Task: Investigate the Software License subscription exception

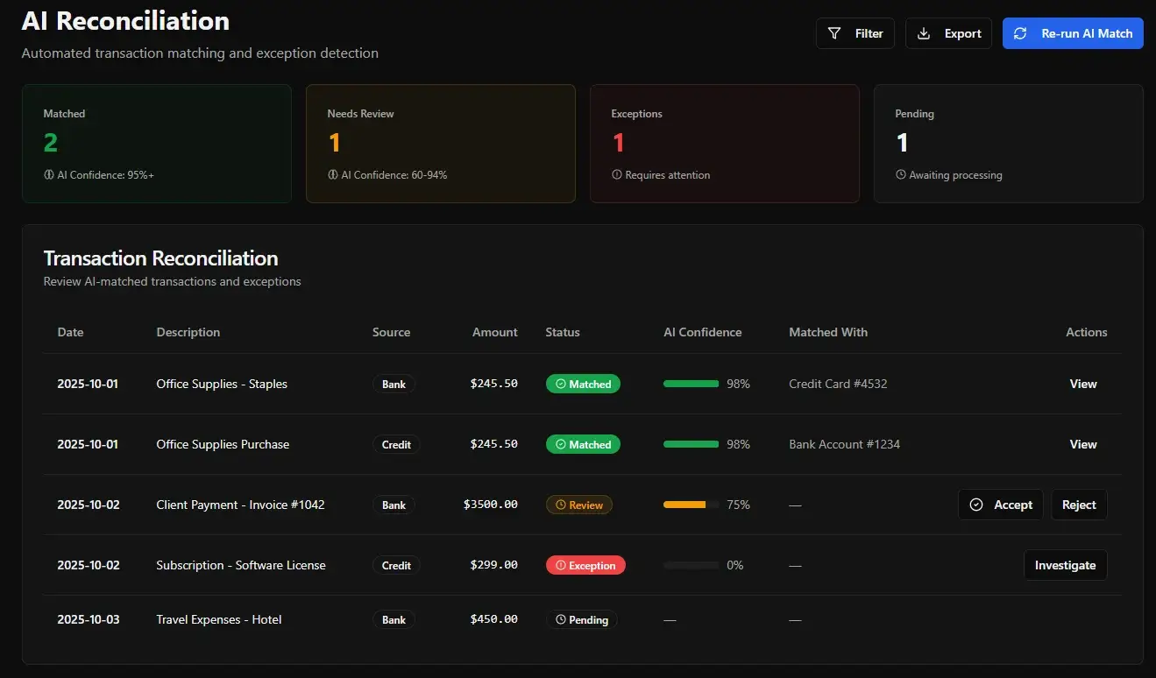Action: click(x=1065, y=565)
